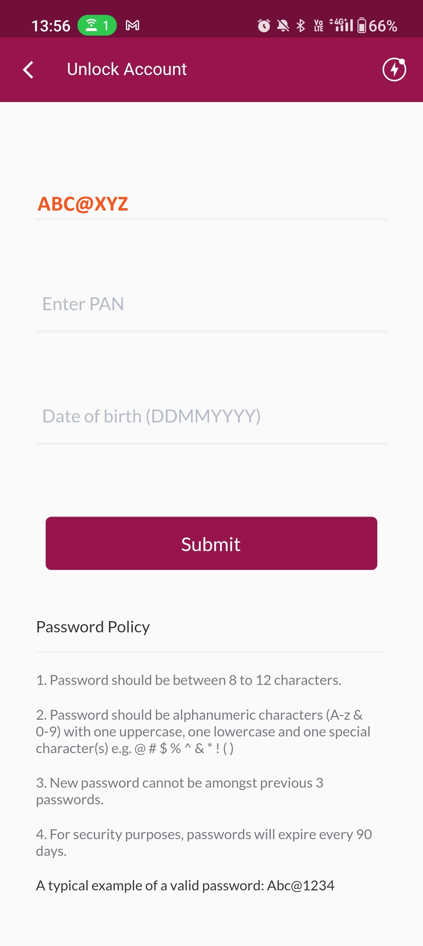Tap the green hotspot indicator pill
Viewport: 423px width, 946px height.
pos(97,25)
